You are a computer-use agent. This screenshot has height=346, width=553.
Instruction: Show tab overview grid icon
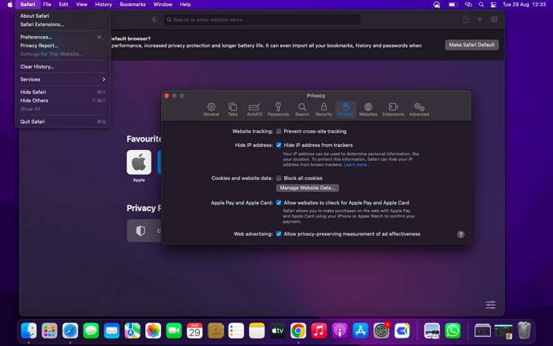pyautogui.click(x=494, y=20)
